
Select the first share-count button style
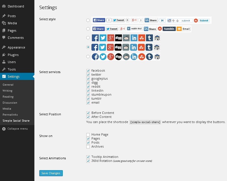pos(88,20)
